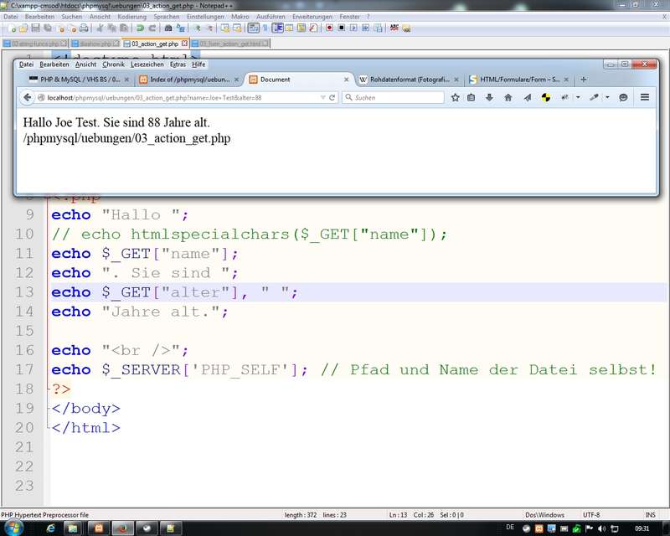Click Notepad++ undo icon
This screenshot has height=536, width=670.
point(140,28)
